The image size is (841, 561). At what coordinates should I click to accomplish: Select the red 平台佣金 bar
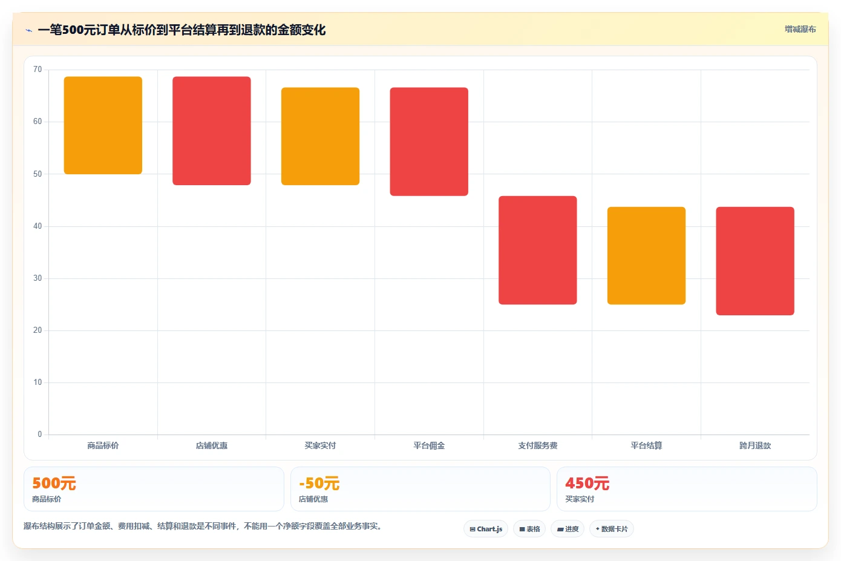(x=429, y=142)
